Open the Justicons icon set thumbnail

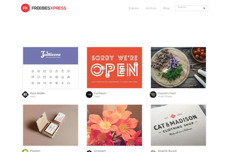pos(50,68)
